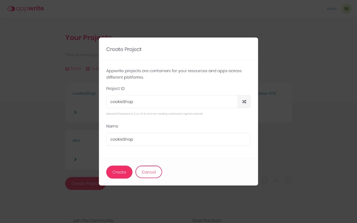
Task: Click the arrow on the cookieShop project card
Action: pos(75,112)
